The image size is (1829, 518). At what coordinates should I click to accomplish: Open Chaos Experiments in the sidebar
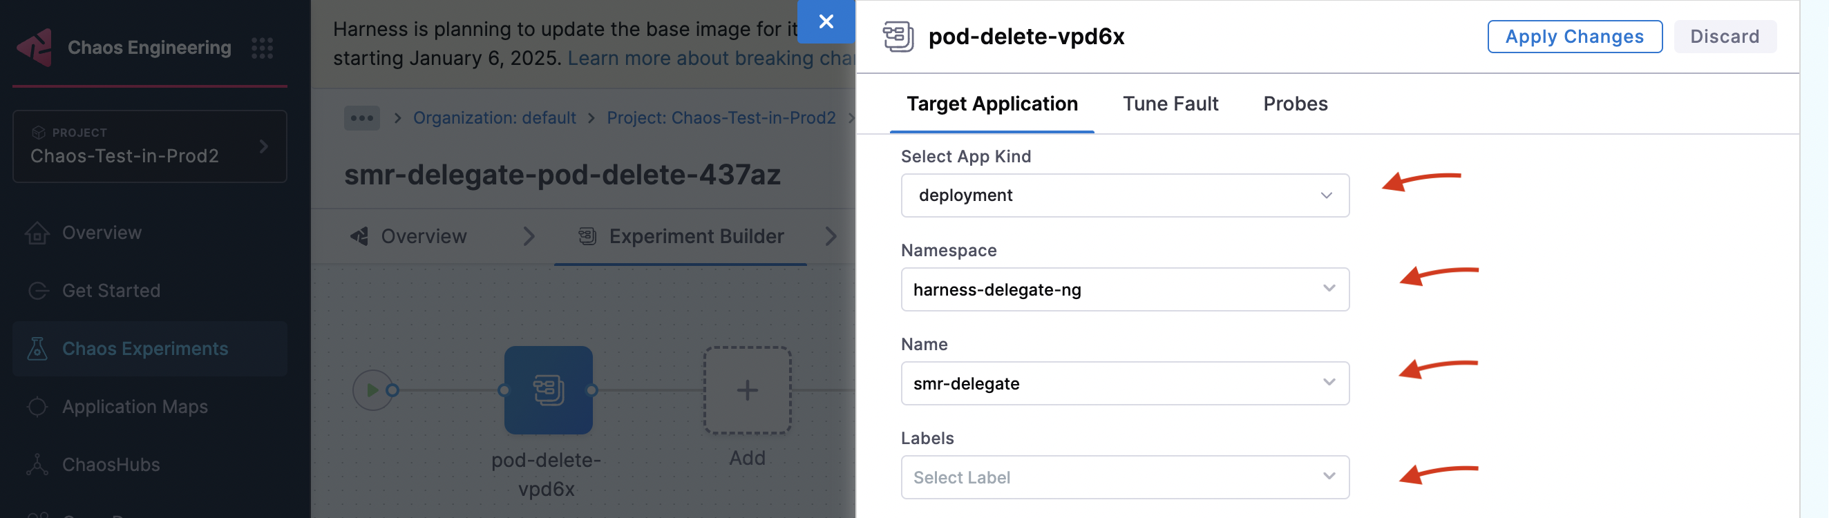pos(150,348)
